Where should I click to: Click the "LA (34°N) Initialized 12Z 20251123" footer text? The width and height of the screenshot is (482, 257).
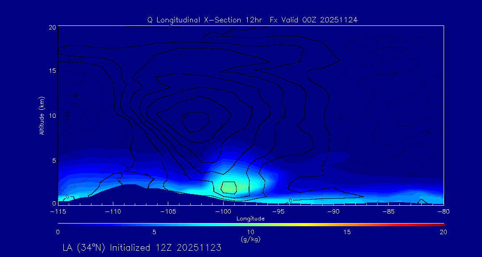[142, 247]
